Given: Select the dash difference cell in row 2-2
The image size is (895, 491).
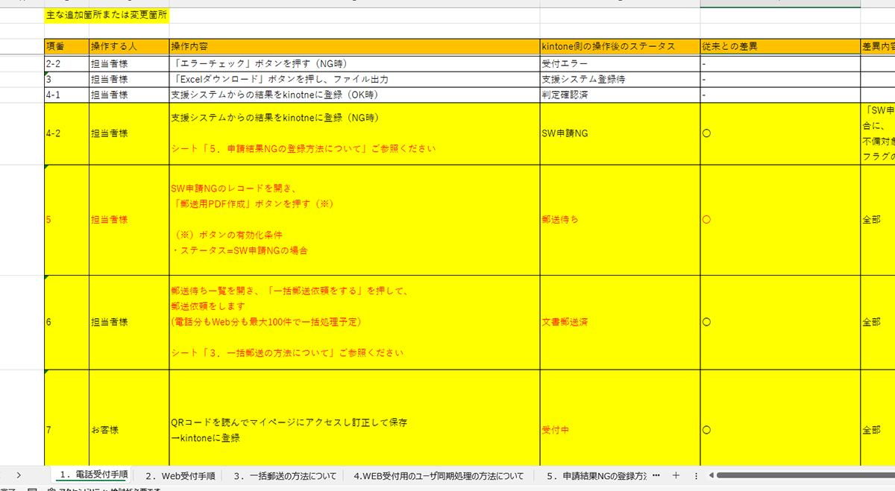Looking at the screenshot, I should point(780,63).
